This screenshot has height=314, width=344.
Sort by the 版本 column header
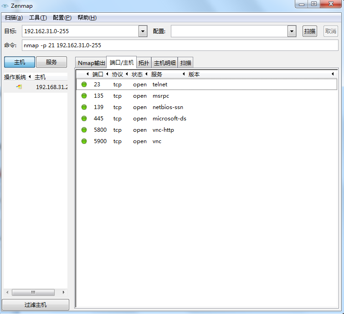pos(194,75)
